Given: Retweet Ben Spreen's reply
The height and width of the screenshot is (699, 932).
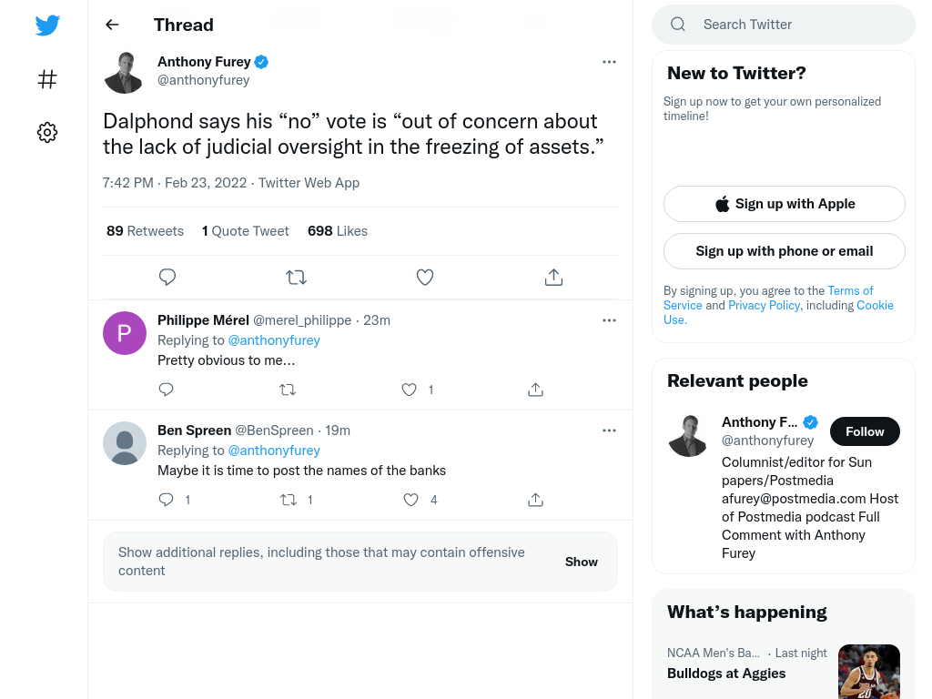Looking at the screenshot, I should tap(289, 500).
